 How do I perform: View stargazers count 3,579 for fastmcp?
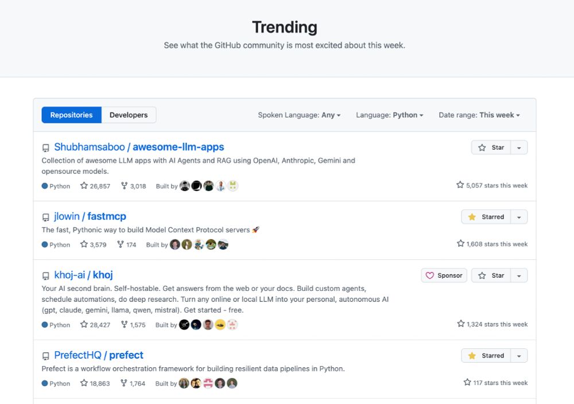tap(94, 244)
